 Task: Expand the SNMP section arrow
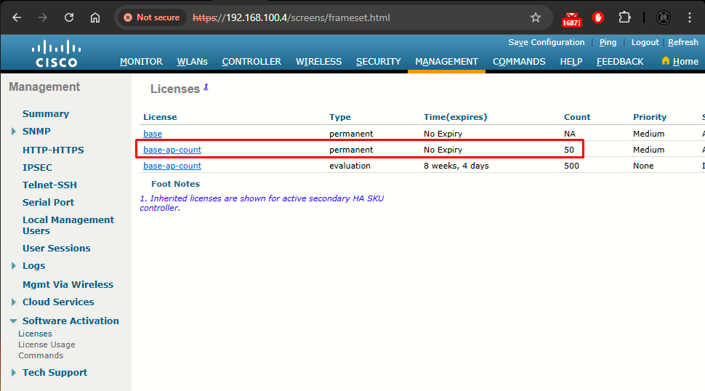[14, 132]
